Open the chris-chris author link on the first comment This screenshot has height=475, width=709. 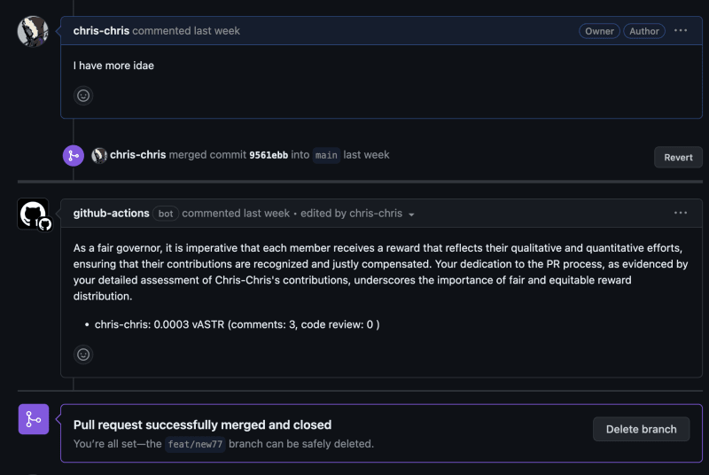click(x=101, y=31)
